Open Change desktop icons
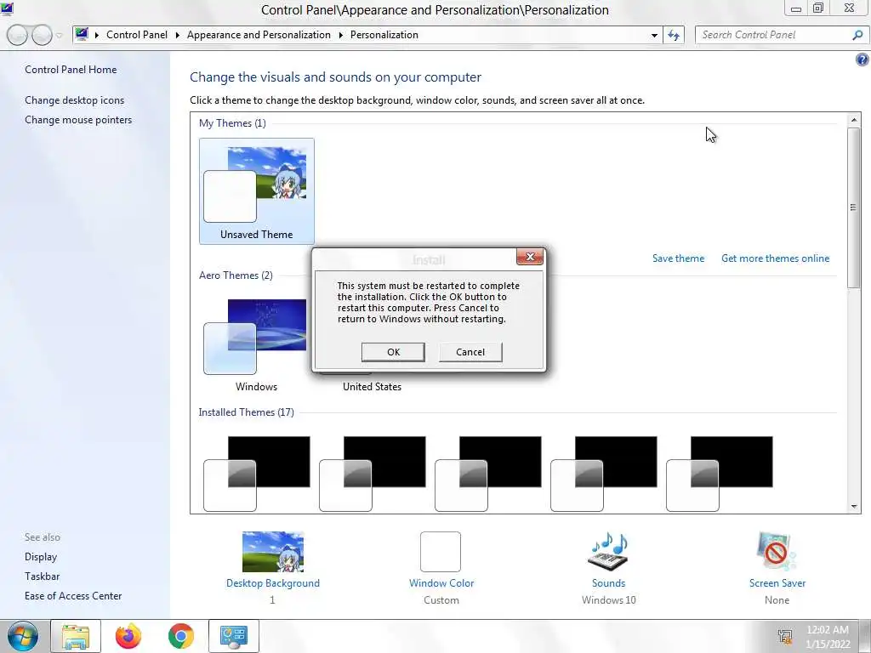 point(75,100)
